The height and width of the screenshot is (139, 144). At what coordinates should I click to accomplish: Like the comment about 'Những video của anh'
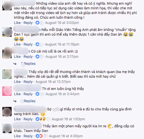click(x=17, y=23)
